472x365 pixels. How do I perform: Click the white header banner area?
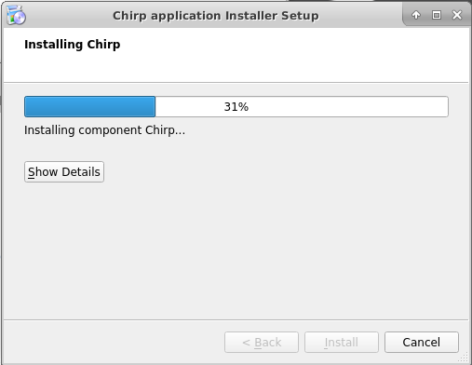[236, 55]
